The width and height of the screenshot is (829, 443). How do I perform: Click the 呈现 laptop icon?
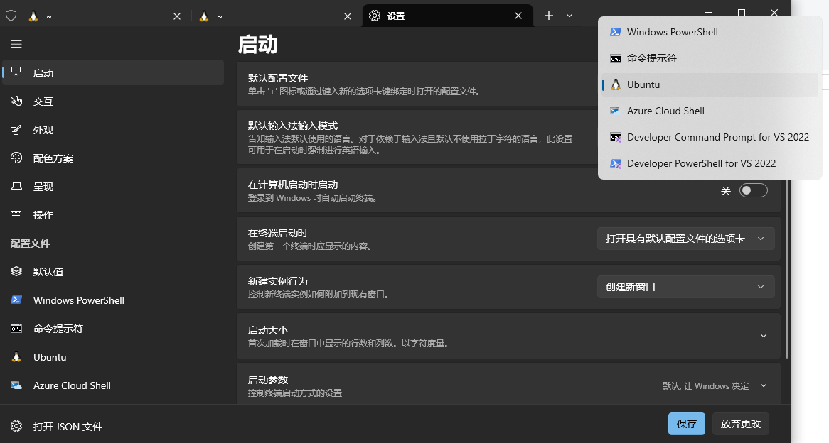point(16,186)
